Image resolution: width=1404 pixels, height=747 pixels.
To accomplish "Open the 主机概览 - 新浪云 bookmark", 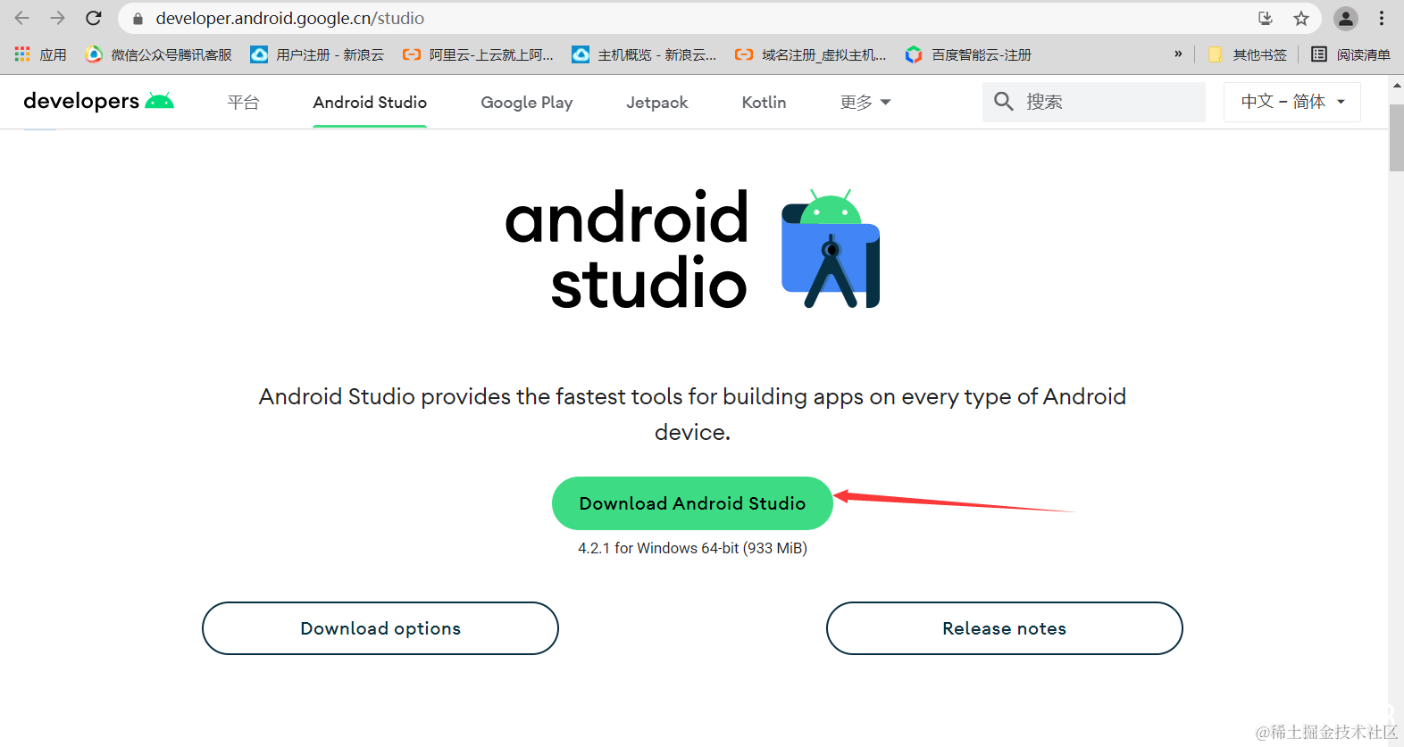I will [x=644, y=54].
